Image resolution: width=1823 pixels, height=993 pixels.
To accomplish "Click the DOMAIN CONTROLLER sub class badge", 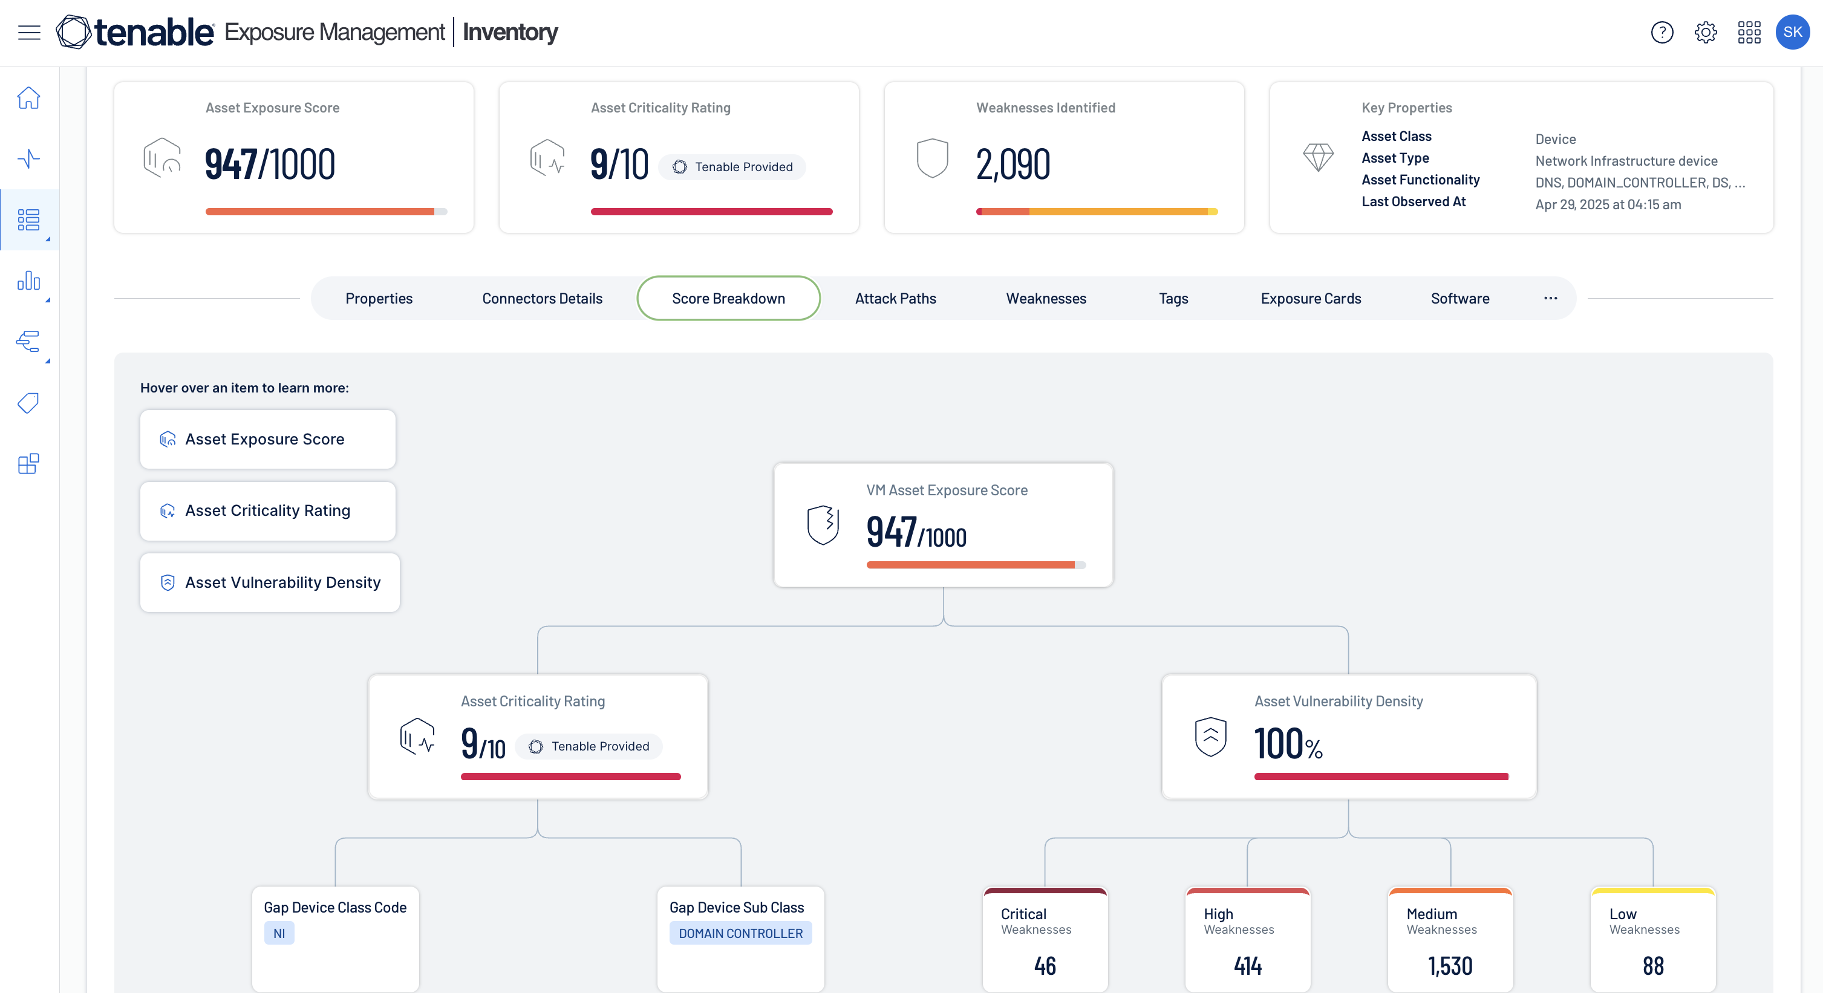I will [x=740, y=933].
